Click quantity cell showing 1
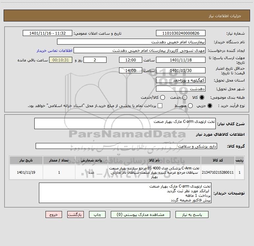 (x=59, y=172)
